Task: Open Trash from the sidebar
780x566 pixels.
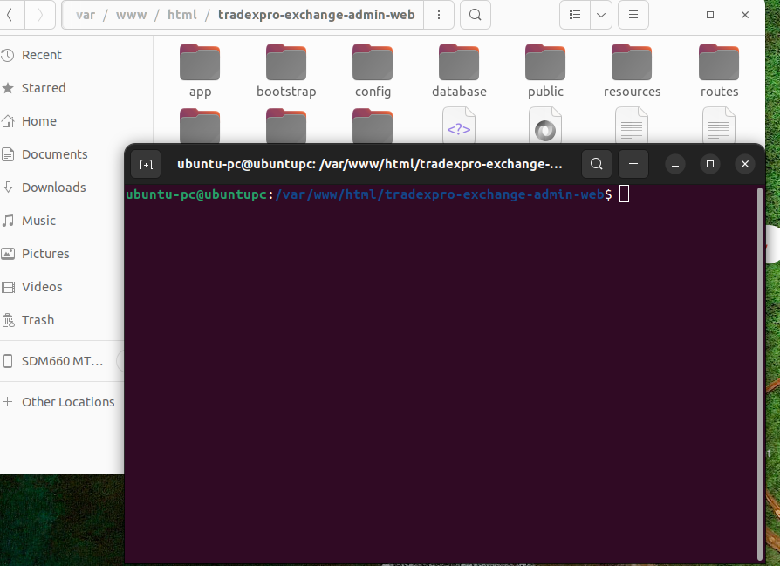Action: click(x=38, y=320)
